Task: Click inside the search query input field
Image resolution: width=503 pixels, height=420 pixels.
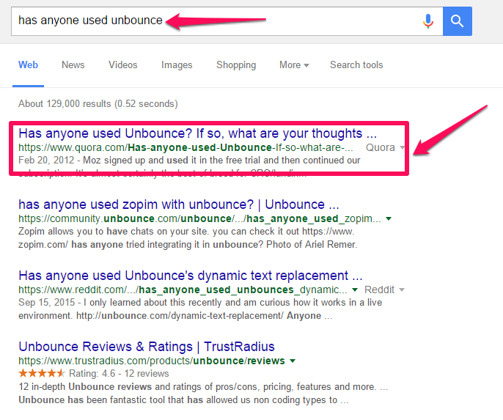Action: (227, 21)
